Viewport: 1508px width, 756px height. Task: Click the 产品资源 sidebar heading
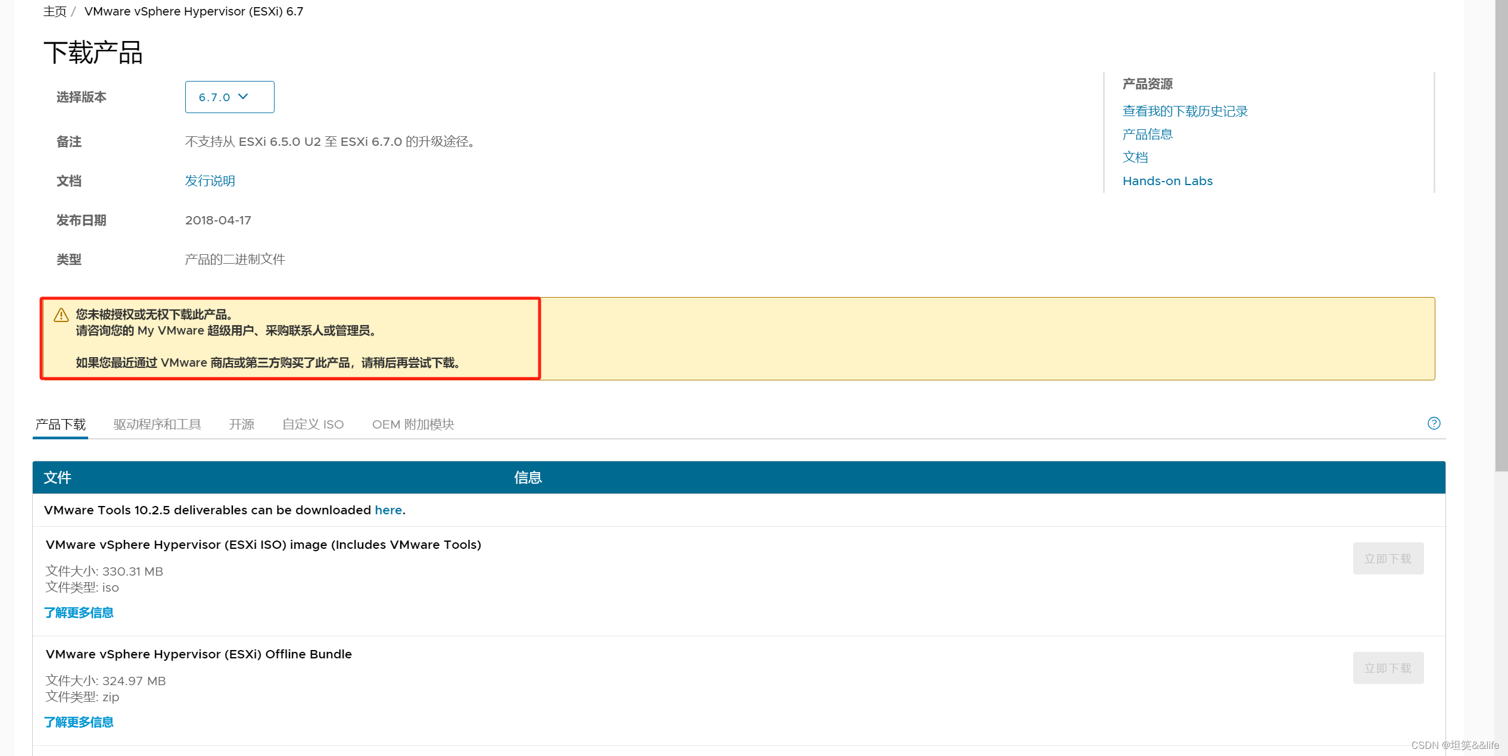click(1147, 84)
